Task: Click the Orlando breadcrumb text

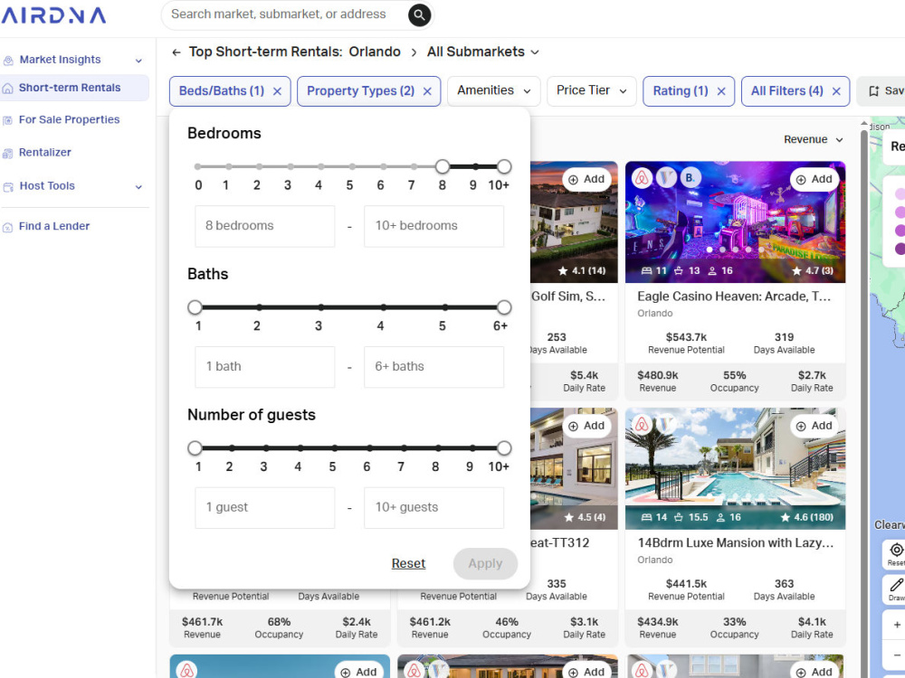Action: [x=375, y=52]
